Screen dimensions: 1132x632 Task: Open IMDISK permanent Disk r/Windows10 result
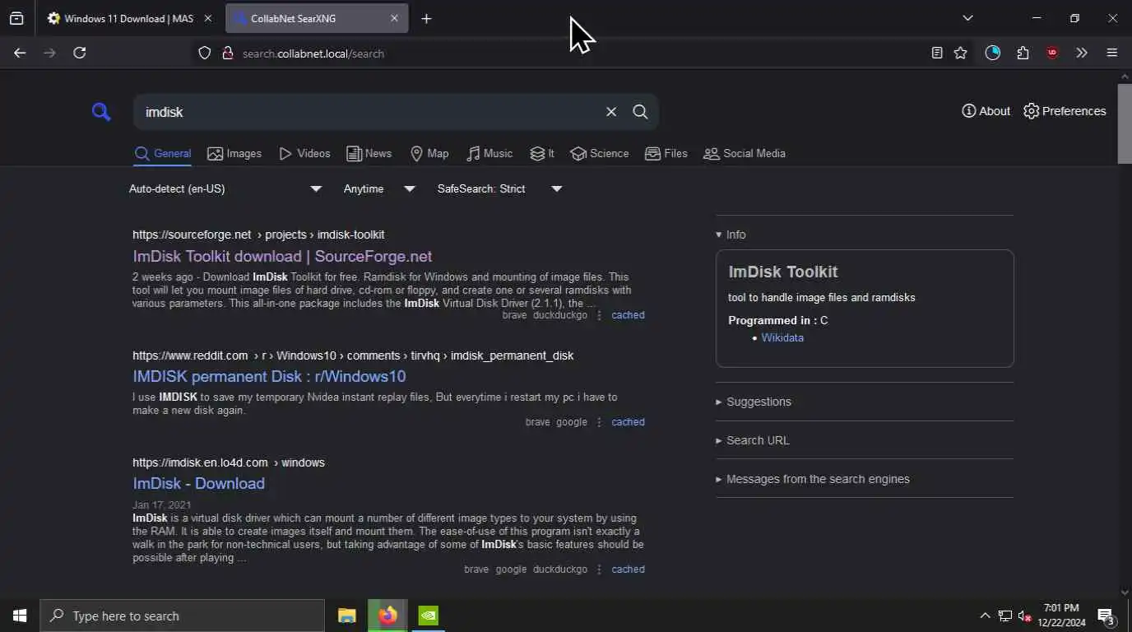pyautogui.click(x=269, y=376)
